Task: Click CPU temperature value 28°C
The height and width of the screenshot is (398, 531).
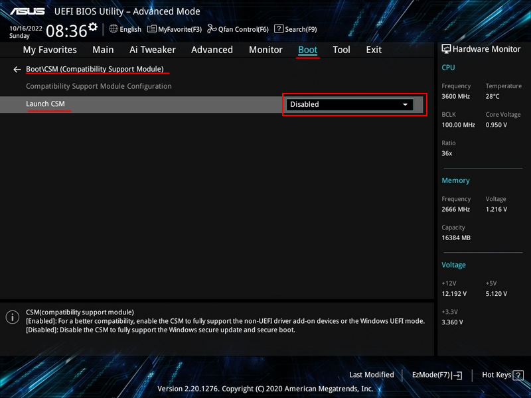Action: [493, 96]
